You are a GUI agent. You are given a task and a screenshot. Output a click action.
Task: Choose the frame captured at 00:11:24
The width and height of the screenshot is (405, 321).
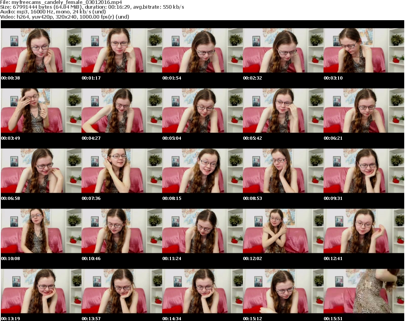[202, 231]
